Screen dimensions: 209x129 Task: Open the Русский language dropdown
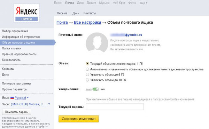point(22,98)
